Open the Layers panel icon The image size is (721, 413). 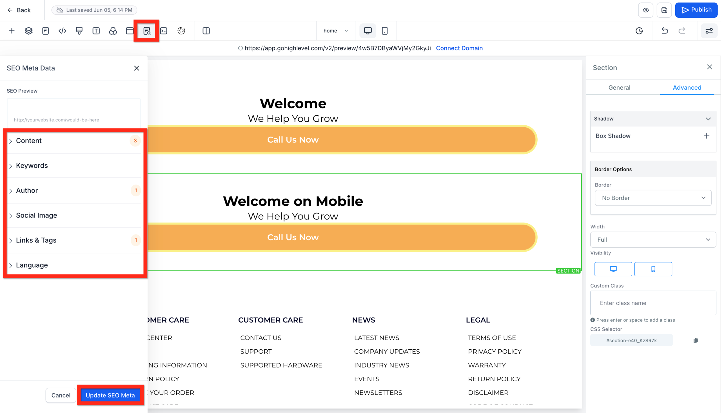click(x=28, y=31)
